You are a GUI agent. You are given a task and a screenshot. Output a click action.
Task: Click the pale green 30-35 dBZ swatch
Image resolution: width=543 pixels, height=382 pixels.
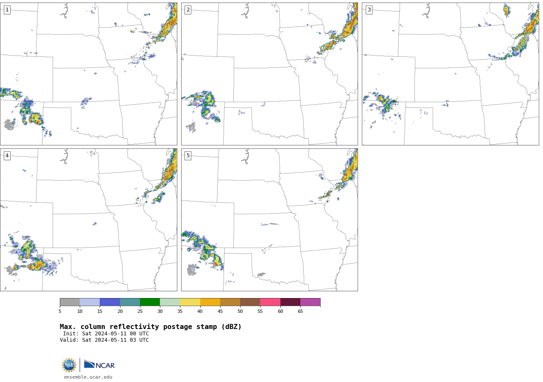(170, 302)
